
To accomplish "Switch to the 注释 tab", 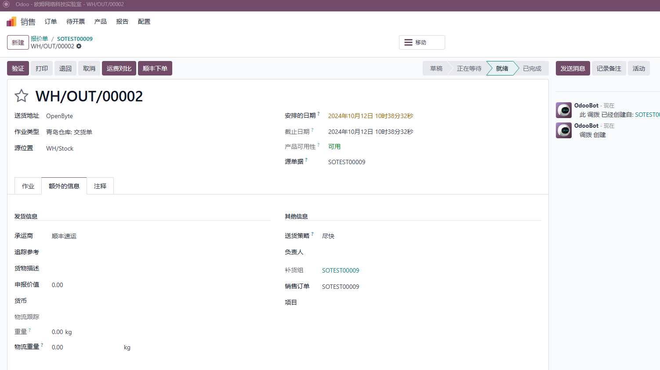I will [x=100, y=186].
